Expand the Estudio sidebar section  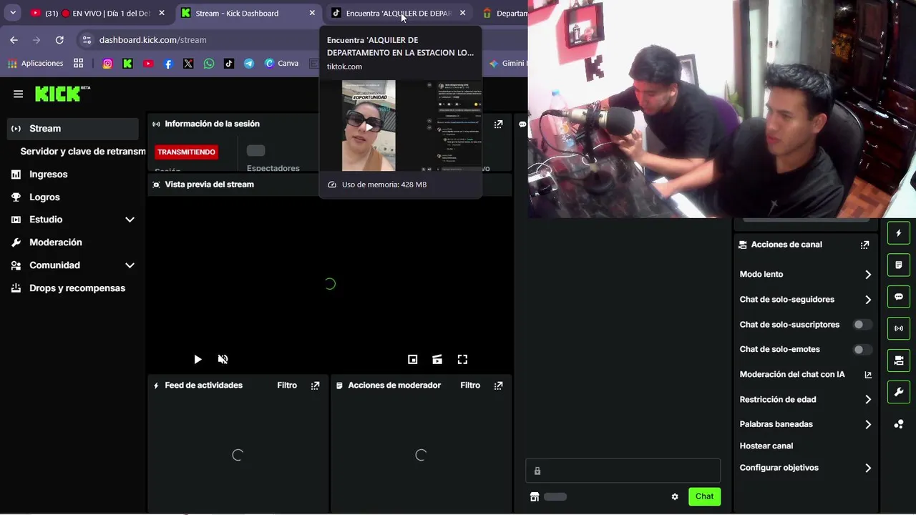pos(130,220)
